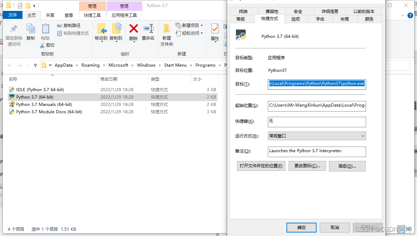Click the Copy icon in ribbon
Screen dimensions: 417x236
[31, 29]
